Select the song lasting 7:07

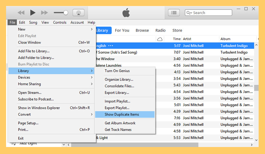point(175,52)
